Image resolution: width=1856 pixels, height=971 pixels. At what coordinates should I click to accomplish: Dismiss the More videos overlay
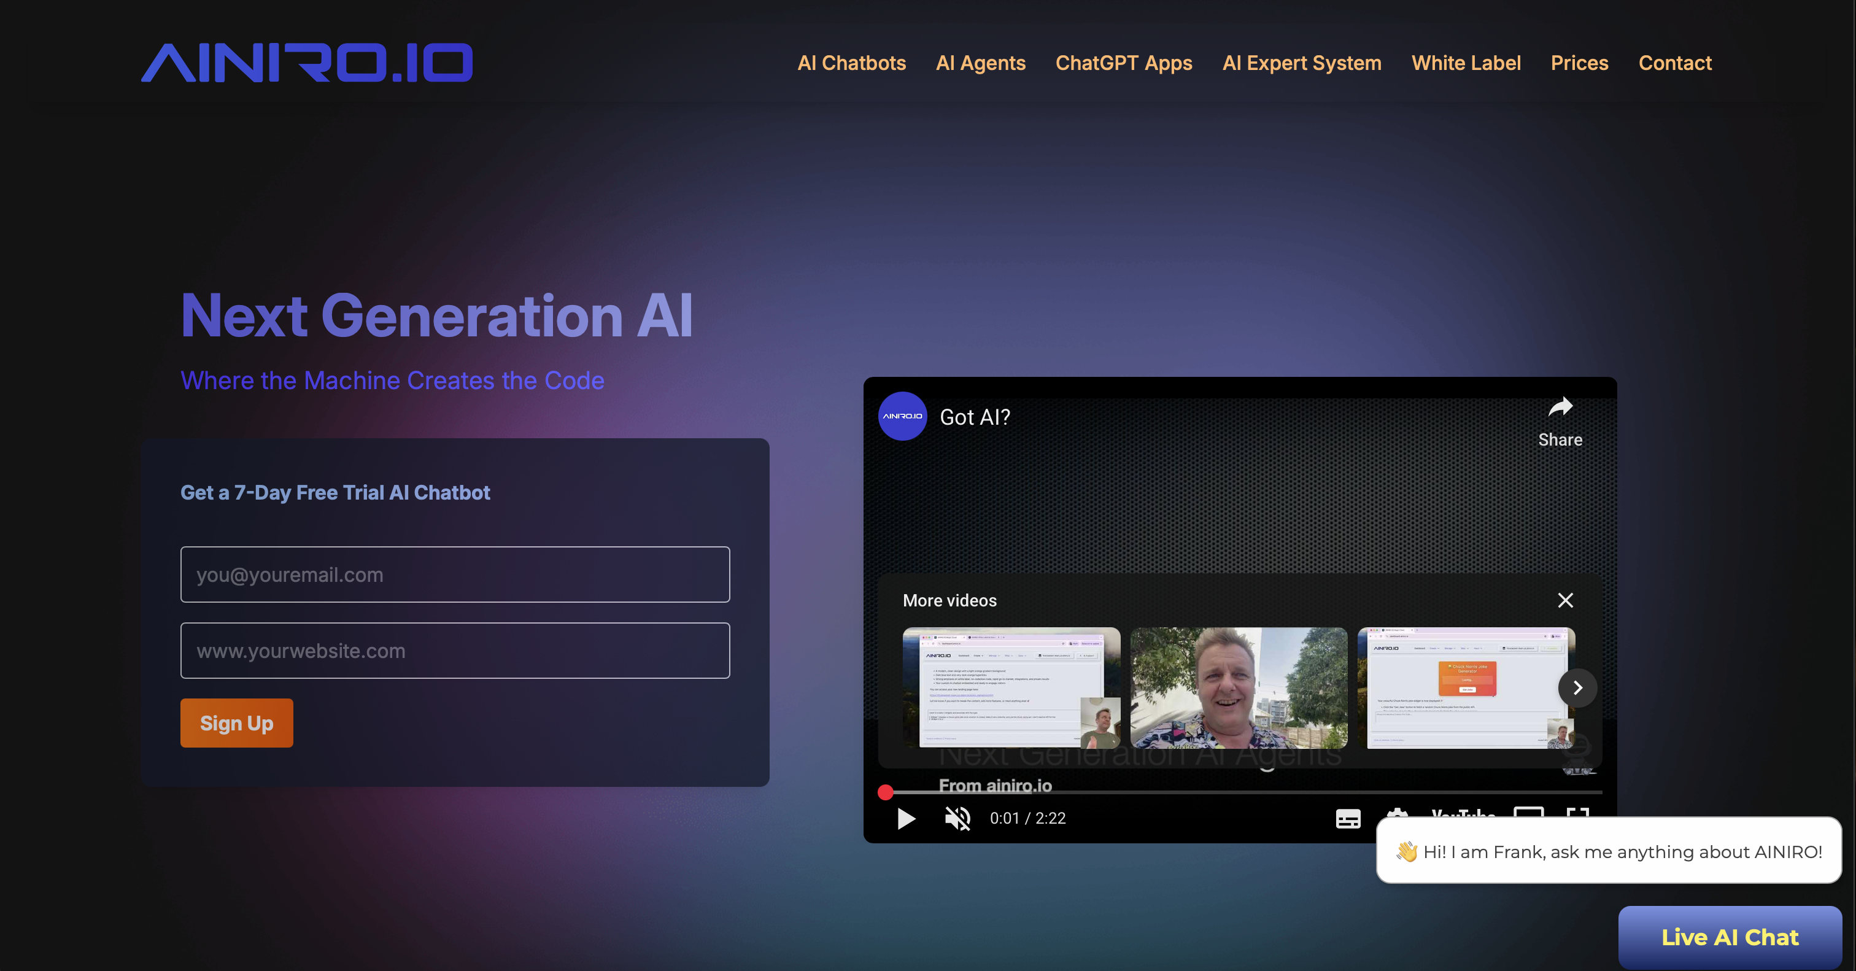click(1565, 600)
